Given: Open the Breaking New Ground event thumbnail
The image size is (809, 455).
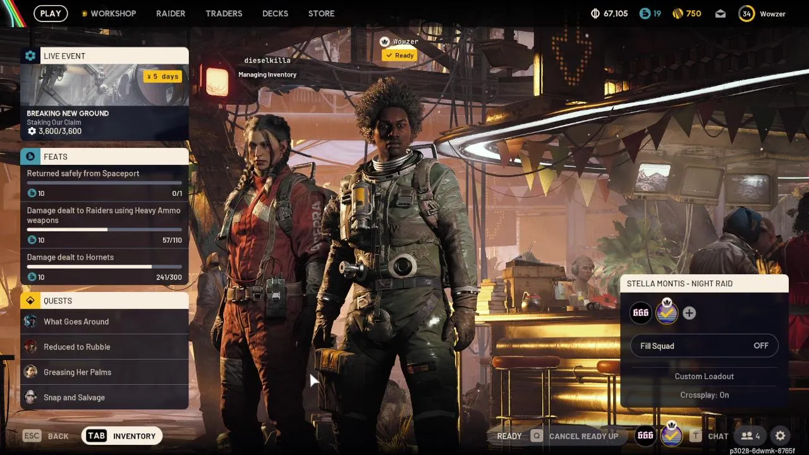Looking at the screenshot, I should (x=104, y=85).
